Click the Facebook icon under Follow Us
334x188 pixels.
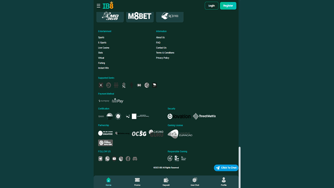(128, 159)
